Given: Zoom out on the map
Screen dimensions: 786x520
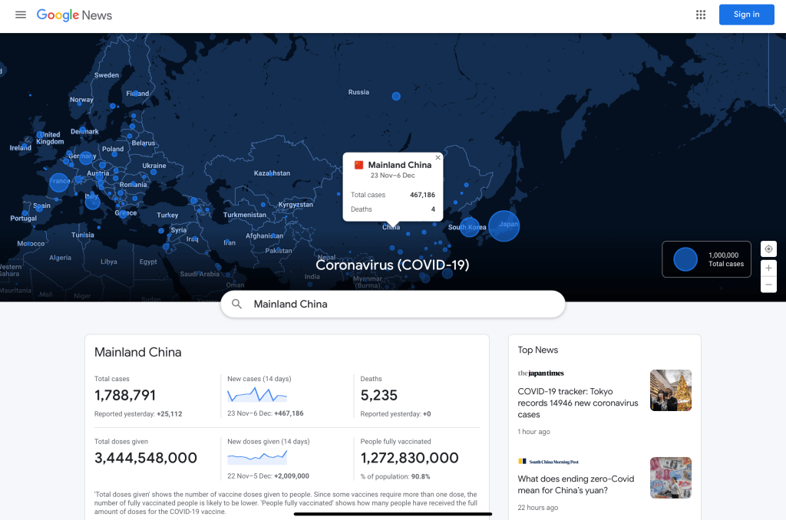Looking at the screenshot, I should click(768, 285).
